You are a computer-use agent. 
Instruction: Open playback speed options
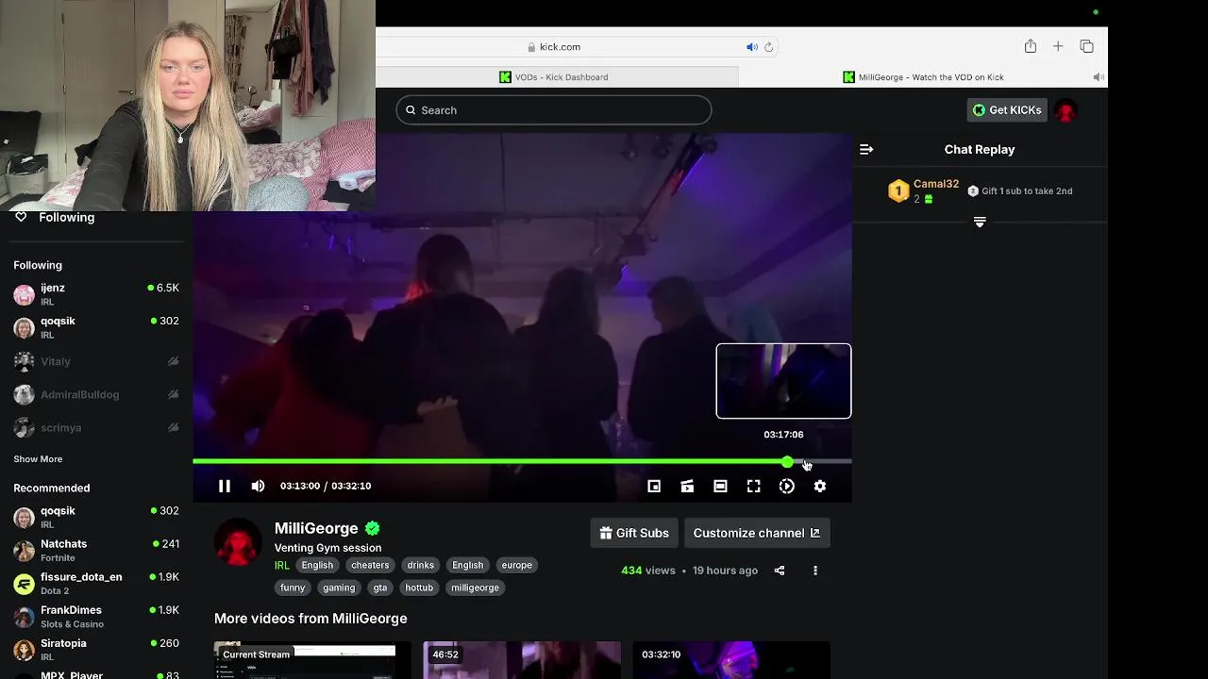pyautogui.click(x=786, y=486)
